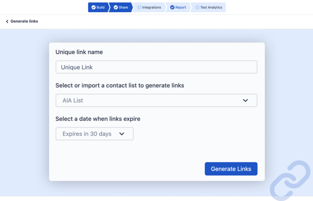313x201 pixels.
Task: Focus the Unique link name input field
Action: [156, 67]
